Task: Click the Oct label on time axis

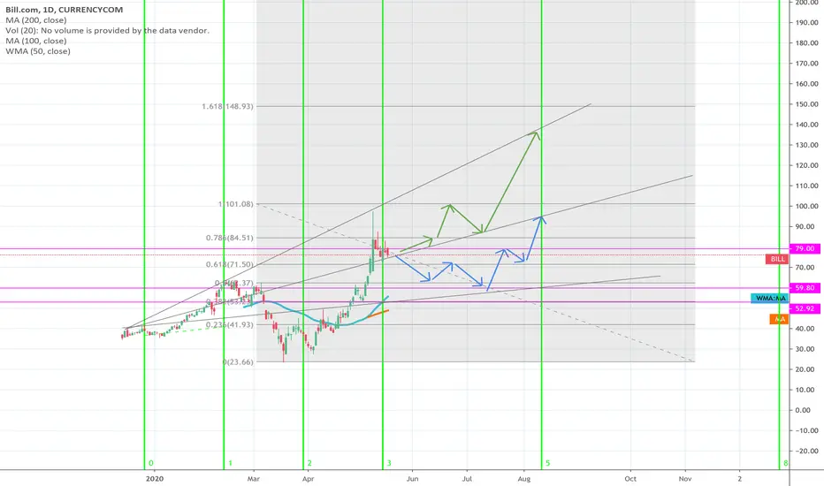Action: tap(630, 479)
